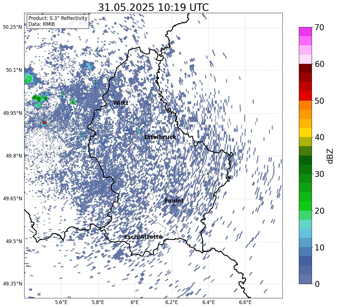The height and width of the screenshot is (308, 337).
Task: Click the Esch/Alzette station cross marker
Action: click(x=133, y=242)
